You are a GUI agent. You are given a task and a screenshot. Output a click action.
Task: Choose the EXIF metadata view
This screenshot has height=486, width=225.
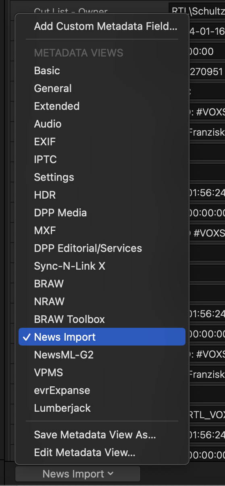point(102,142)
